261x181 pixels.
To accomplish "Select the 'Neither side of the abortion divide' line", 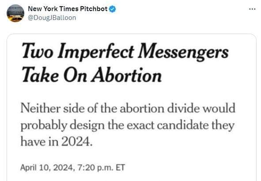I will (128, 108).
